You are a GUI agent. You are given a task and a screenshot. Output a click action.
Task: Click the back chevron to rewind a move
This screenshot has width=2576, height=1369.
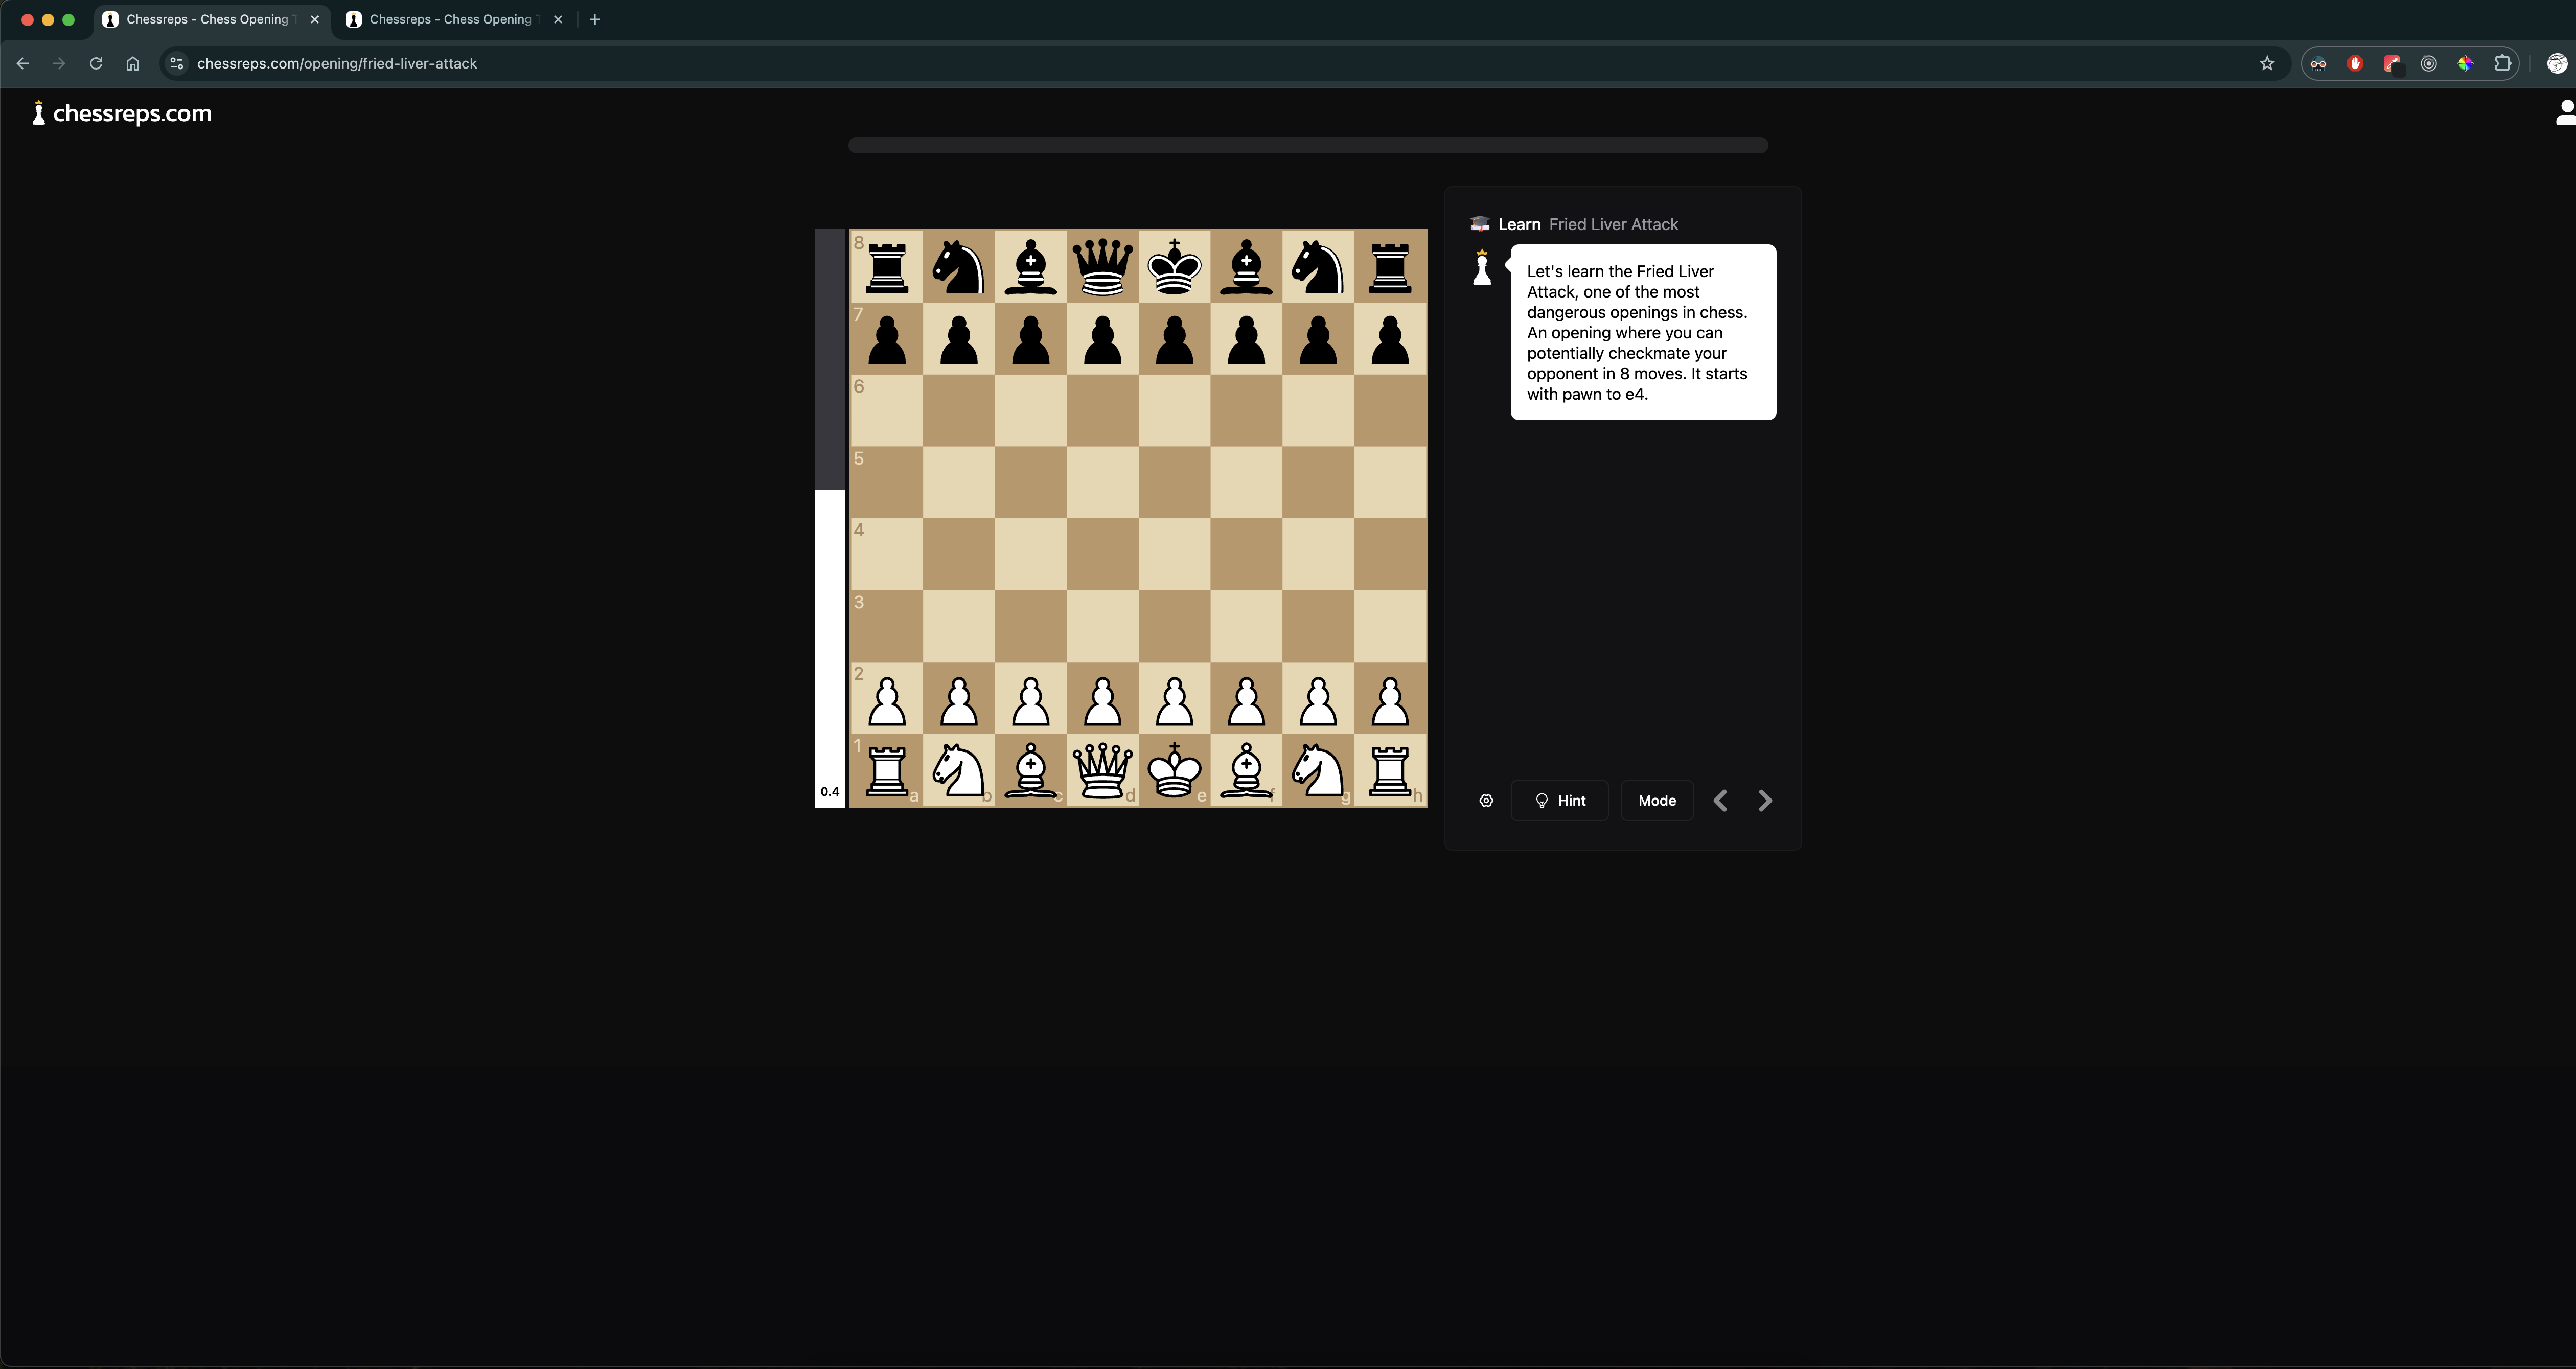(1721, 800)
